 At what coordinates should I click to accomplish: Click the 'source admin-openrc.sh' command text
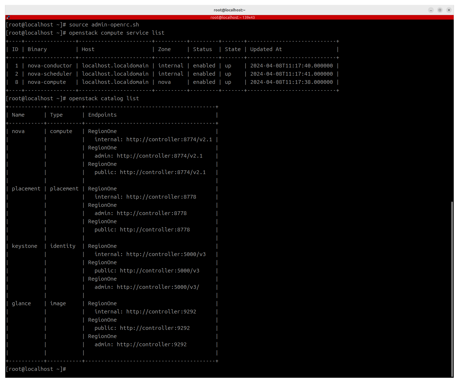coord(104,25)
